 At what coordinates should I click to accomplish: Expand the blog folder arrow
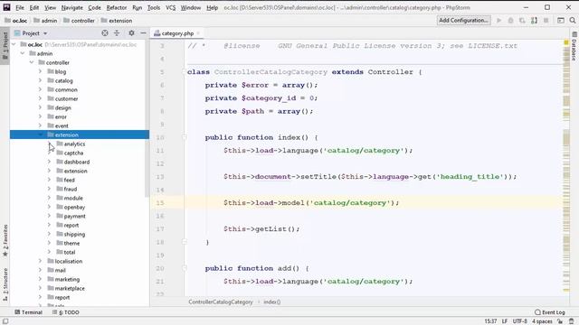pos(40,71)
